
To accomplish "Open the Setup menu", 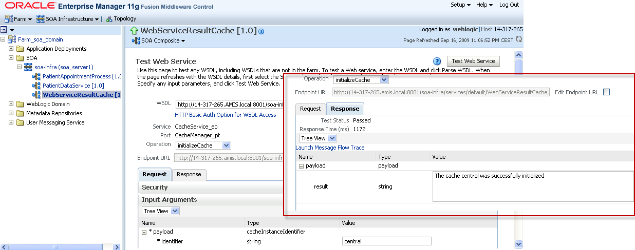I will coord(460,5).
